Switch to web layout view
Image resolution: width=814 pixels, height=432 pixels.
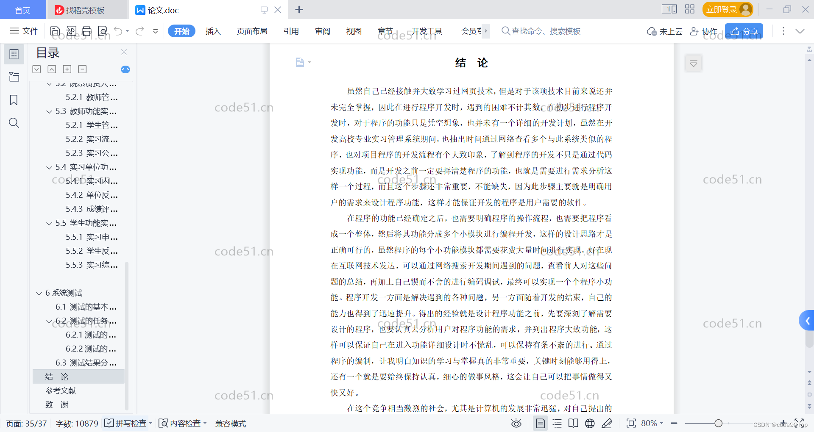pyautogui.click(x=589, y=423)
